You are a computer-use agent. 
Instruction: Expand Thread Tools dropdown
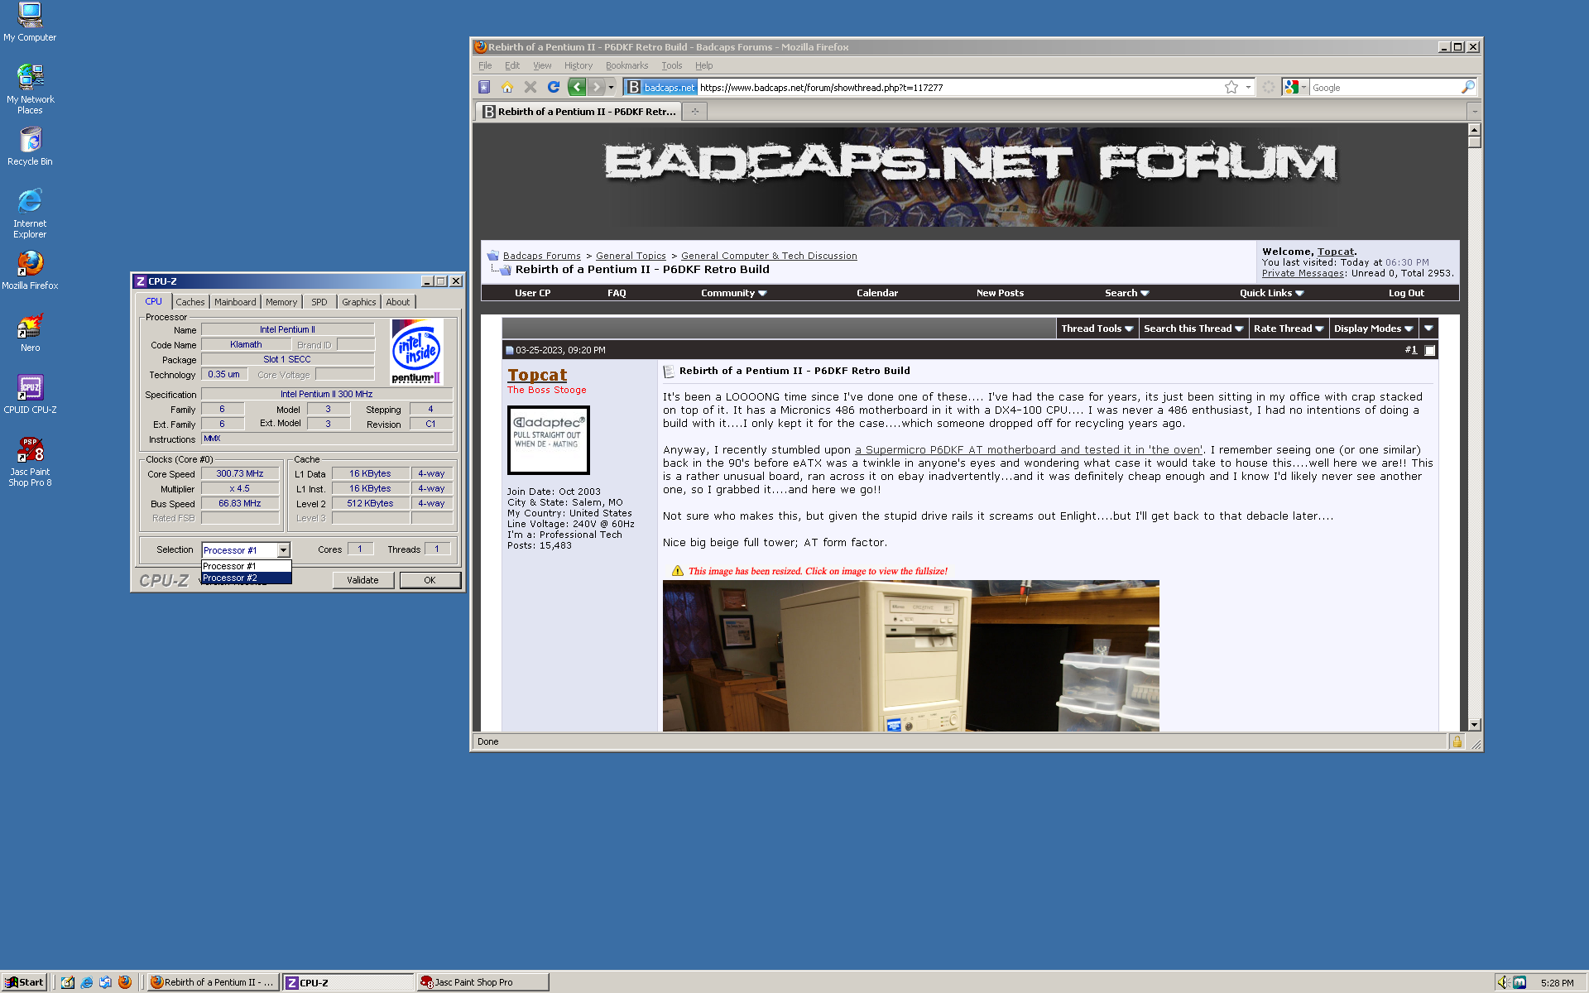[1097, 329]
